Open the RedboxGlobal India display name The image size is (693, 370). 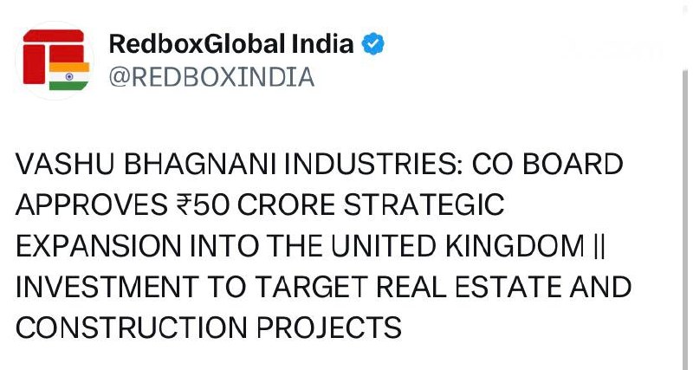tap(231, 44)
